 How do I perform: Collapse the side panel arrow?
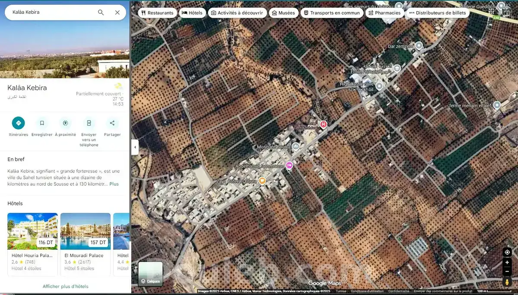[x=135, y=147]
